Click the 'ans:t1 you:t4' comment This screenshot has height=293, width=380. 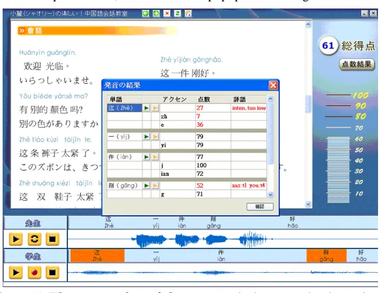click(248, 186)
